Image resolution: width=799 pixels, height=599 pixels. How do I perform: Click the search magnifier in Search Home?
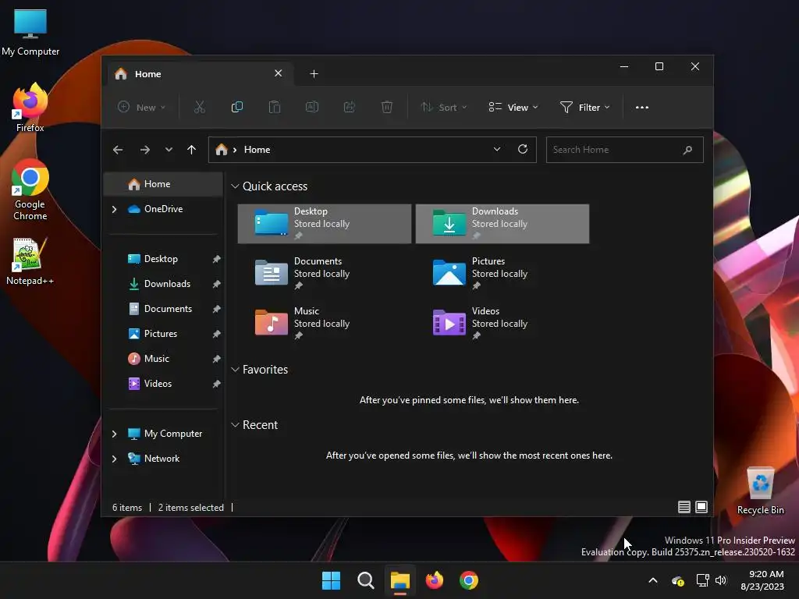click(687, 150)
